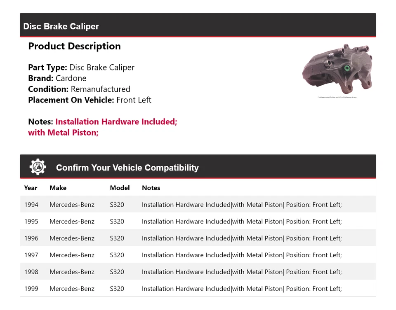The image size is (396, 310).
Task: Click the Year column header
Action: tap(31, 188)
